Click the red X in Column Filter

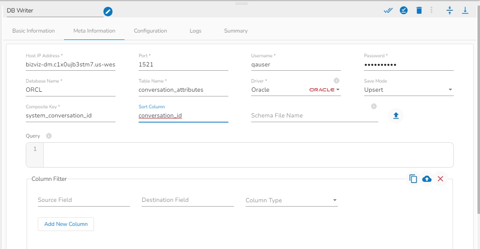coord(440,179)
